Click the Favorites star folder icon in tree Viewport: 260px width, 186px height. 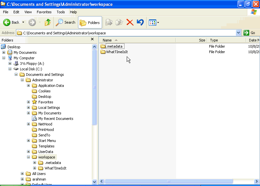(34, 102)
